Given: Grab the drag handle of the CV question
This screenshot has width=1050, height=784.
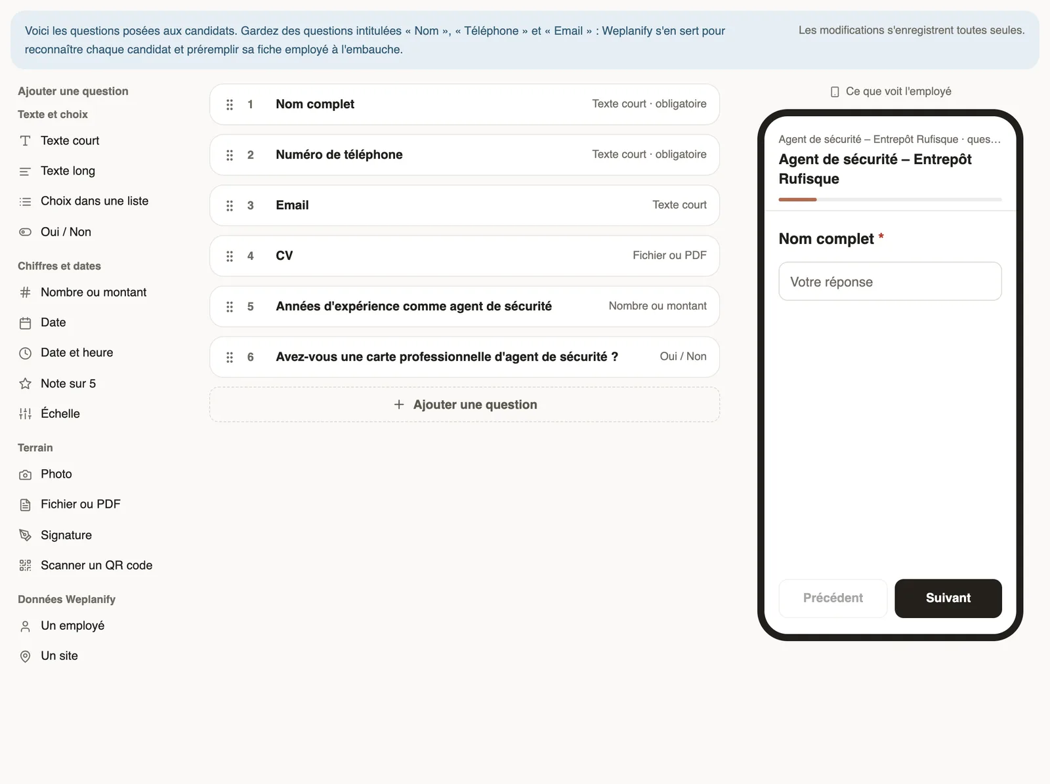Looking at the screenshot, I should click(230, 256).
